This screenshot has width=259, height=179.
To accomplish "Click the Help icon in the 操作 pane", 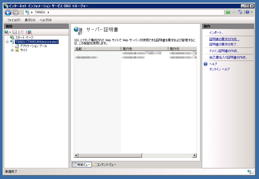I will (206, 64).
